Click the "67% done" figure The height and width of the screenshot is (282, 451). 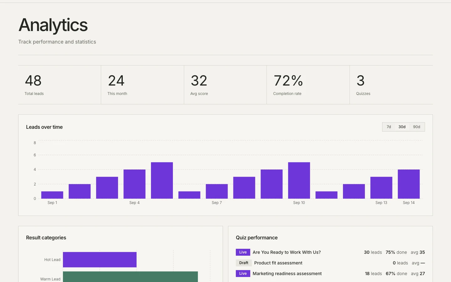pos(397,274)
